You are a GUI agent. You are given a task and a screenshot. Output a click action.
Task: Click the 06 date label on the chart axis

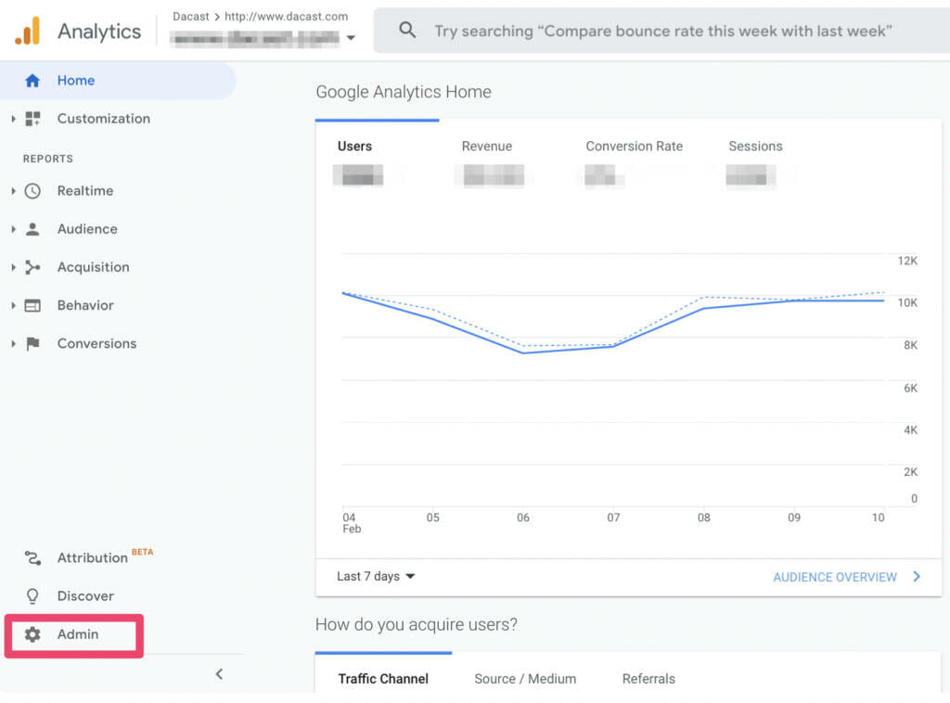click(x=523, y=518)
